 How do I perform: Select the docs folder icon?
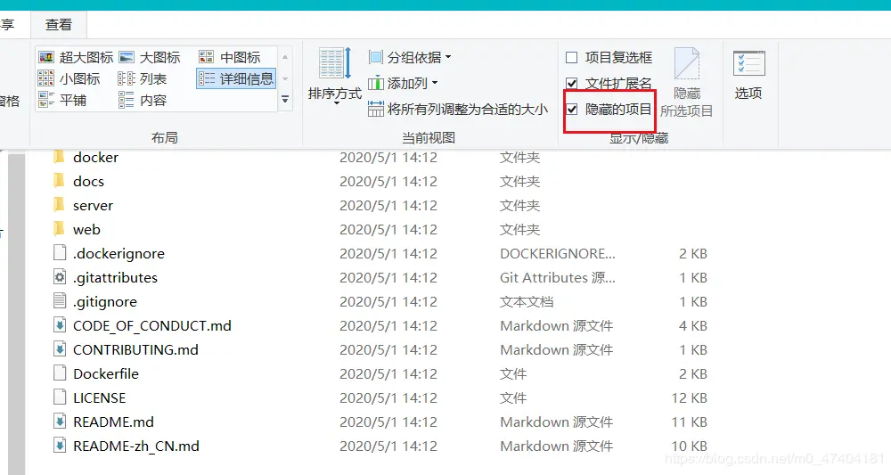click(59, 181)
